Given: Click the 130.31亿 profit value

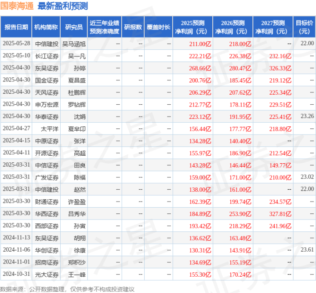Looking at the screenshot, I should point(200,250).
